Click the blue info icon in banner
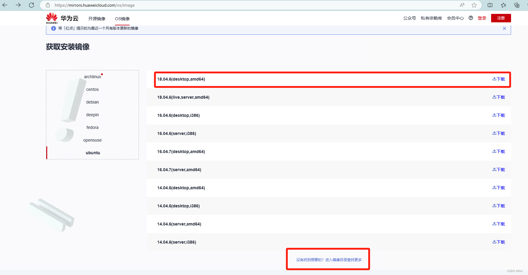This screenshot has height=275, width=528. (54, 28)
